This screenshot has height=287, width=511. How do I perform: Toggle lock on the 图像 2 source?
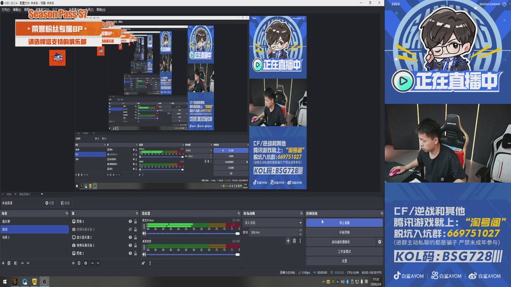pyautogui.click(x=135, y=253)
